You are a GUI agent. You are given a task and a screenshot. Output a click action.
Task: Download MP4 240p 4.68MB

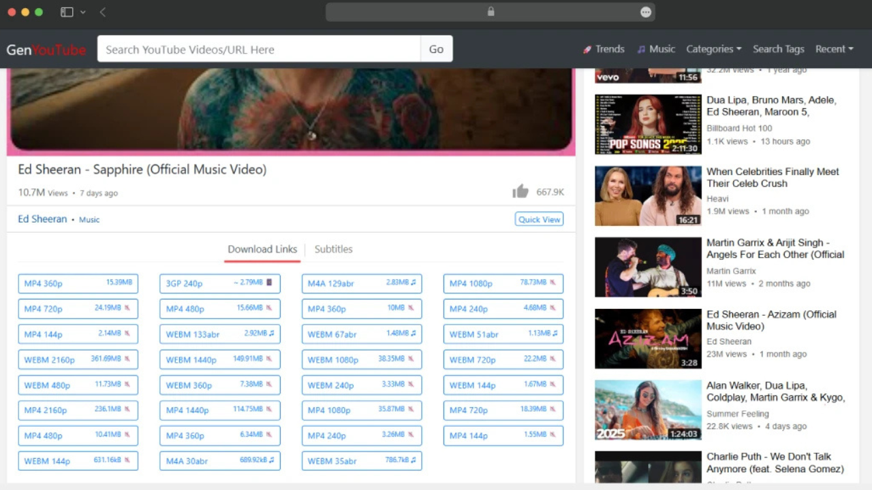point(503,308)
